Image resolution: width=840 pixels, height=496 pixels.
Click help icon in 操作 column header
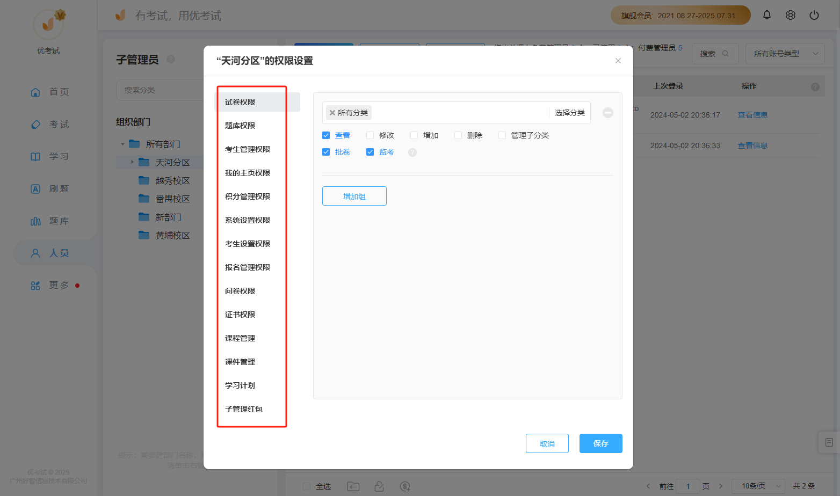point(815,86)
